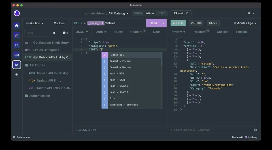This screenshot has width=272, height=150.
Task: Open the request Query tab
Action: coord(119,32)
